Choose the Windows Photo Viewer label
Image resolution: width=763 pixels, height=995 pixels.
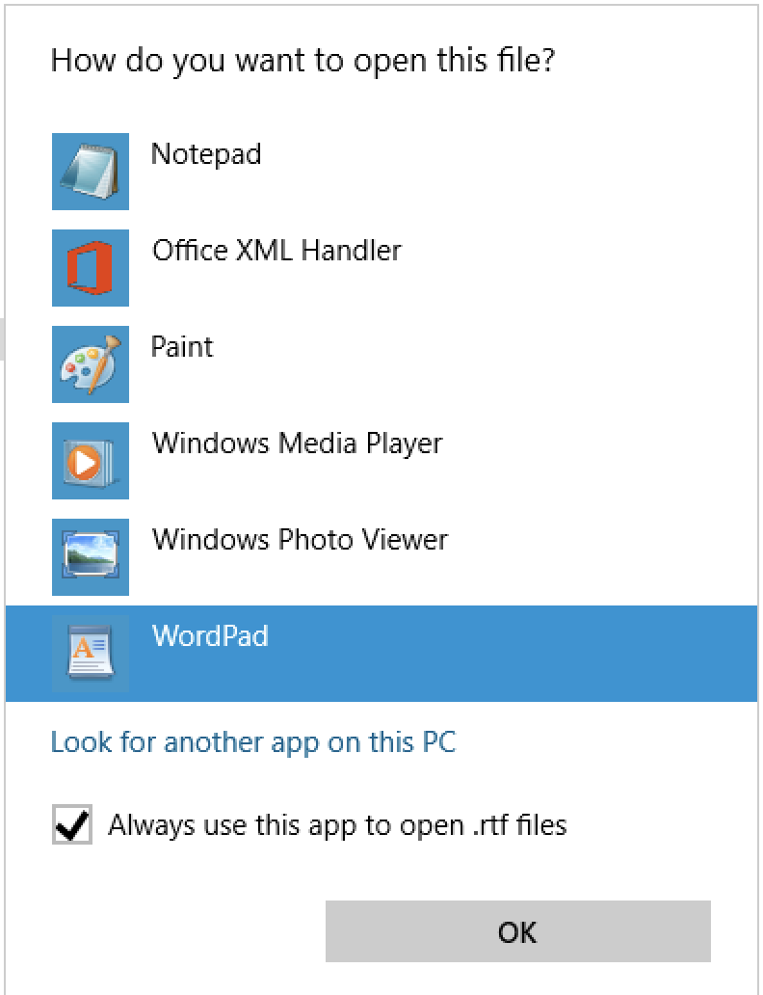click(300, 540)
